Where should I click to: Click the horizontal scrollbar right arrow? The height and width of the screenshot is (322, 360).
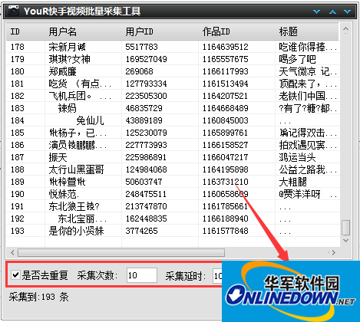click(x=333, y=253)
